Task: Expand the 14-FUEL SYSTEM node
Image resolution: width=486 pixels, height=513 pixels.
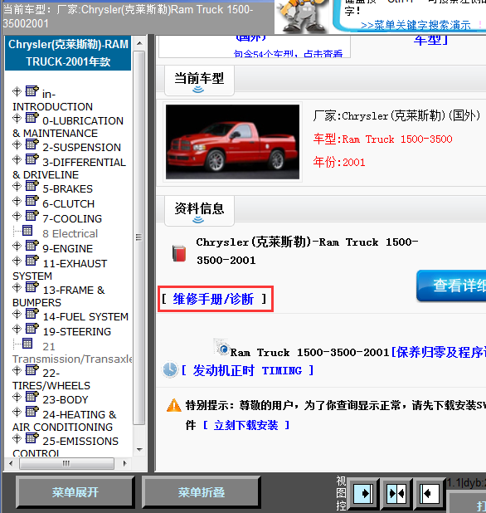Action: [17, 314]
